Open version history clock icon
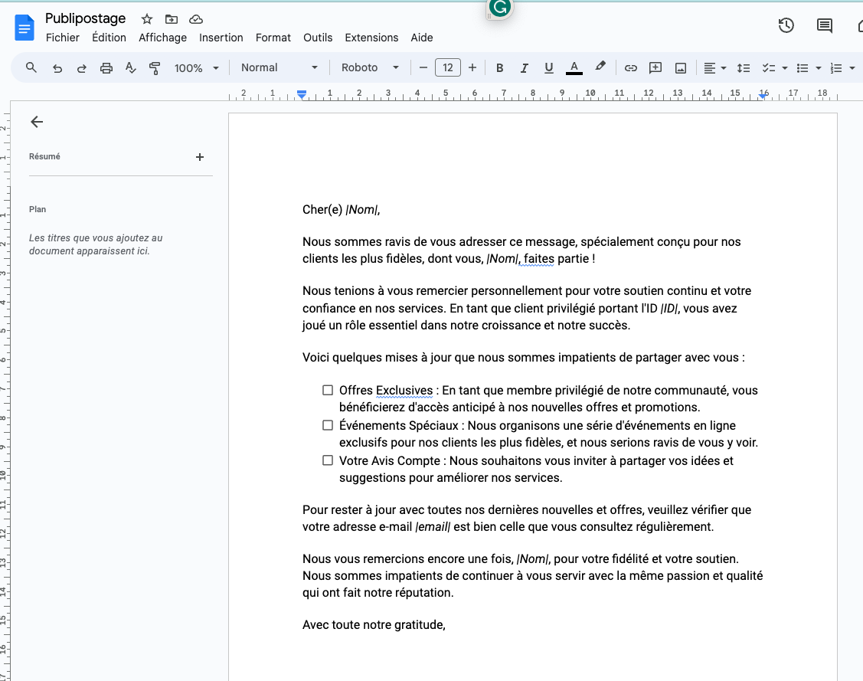This screenshot has width=863, height=681. pyautogui.click(x=786, y=25)
